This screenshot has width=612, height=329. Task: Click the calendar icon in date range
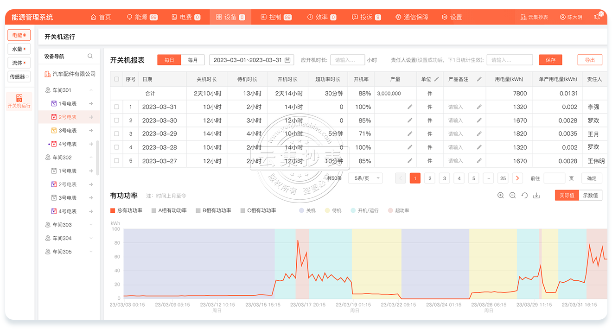[x=287, y=60]
